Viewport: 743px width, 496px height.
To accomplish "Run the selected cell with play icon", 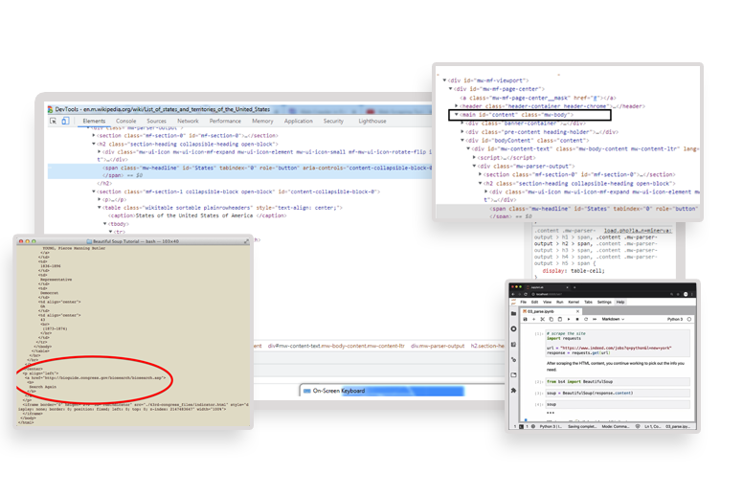I will 569,319.
